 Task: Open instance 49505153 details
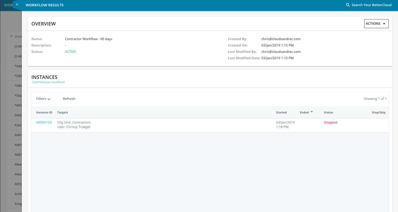pos(44,122)
